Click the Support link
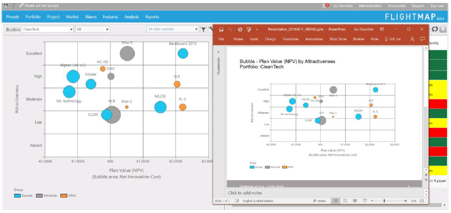This screenshot has width=451, height=213. (x=418, y=6)
